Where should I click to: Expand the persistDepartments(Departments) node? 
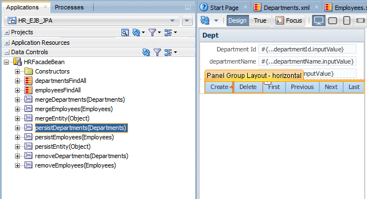17,128
